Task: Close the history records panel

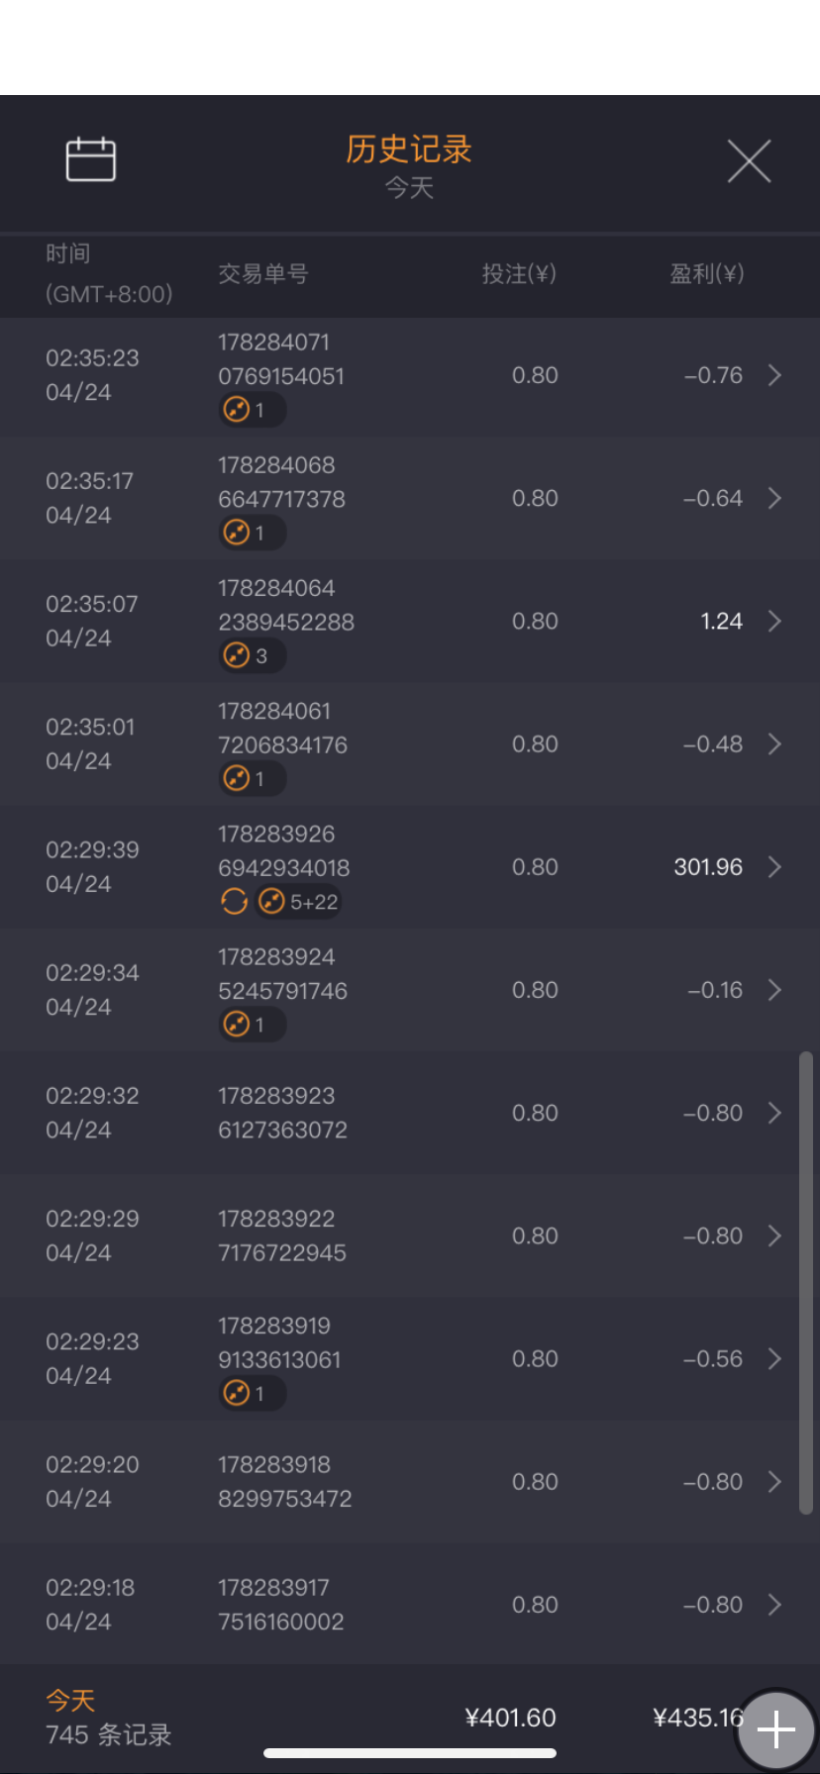Action: pyautogui.click(x=749, y=161)
